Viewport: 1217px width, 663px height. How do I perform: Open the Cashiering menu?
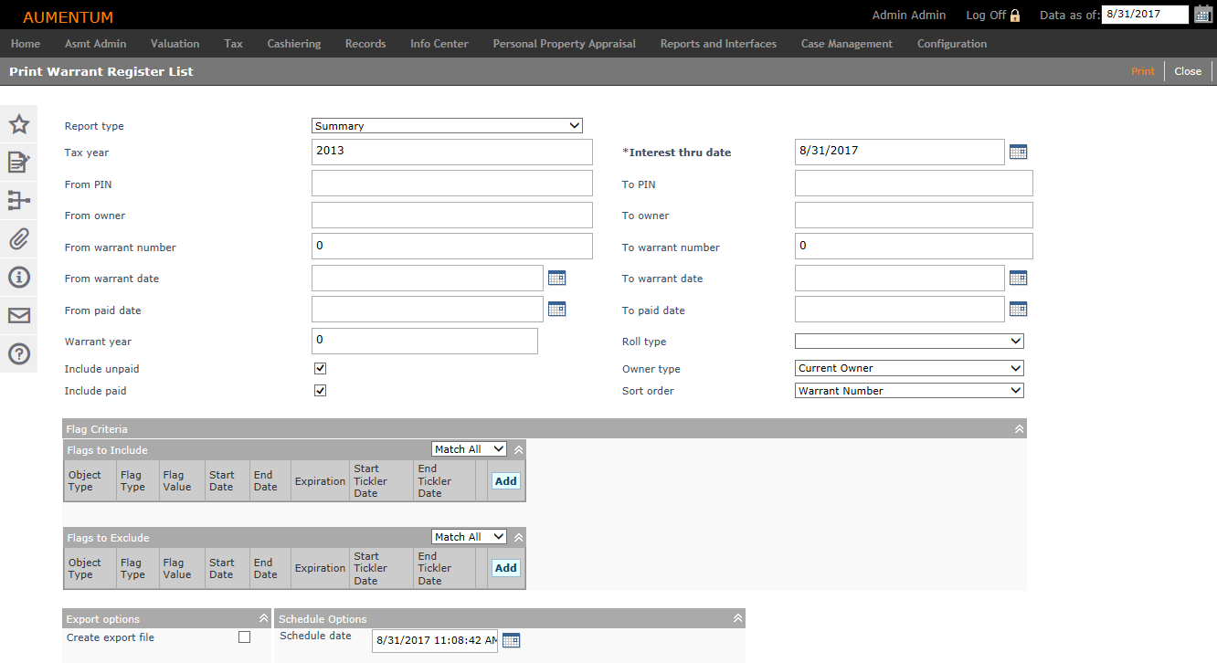tap(293, 44)
